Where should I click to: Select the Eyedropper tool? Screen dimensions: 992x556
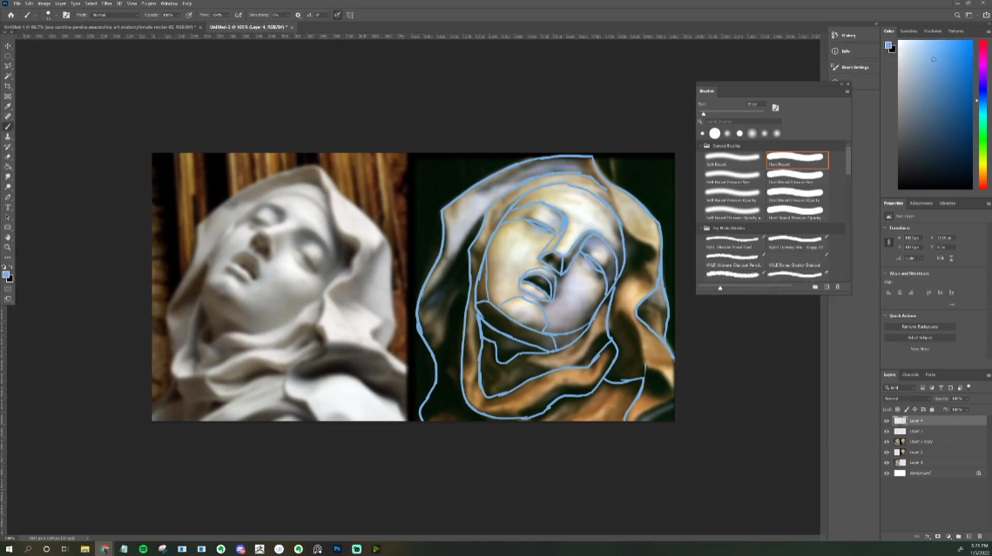tap(8, 107)
